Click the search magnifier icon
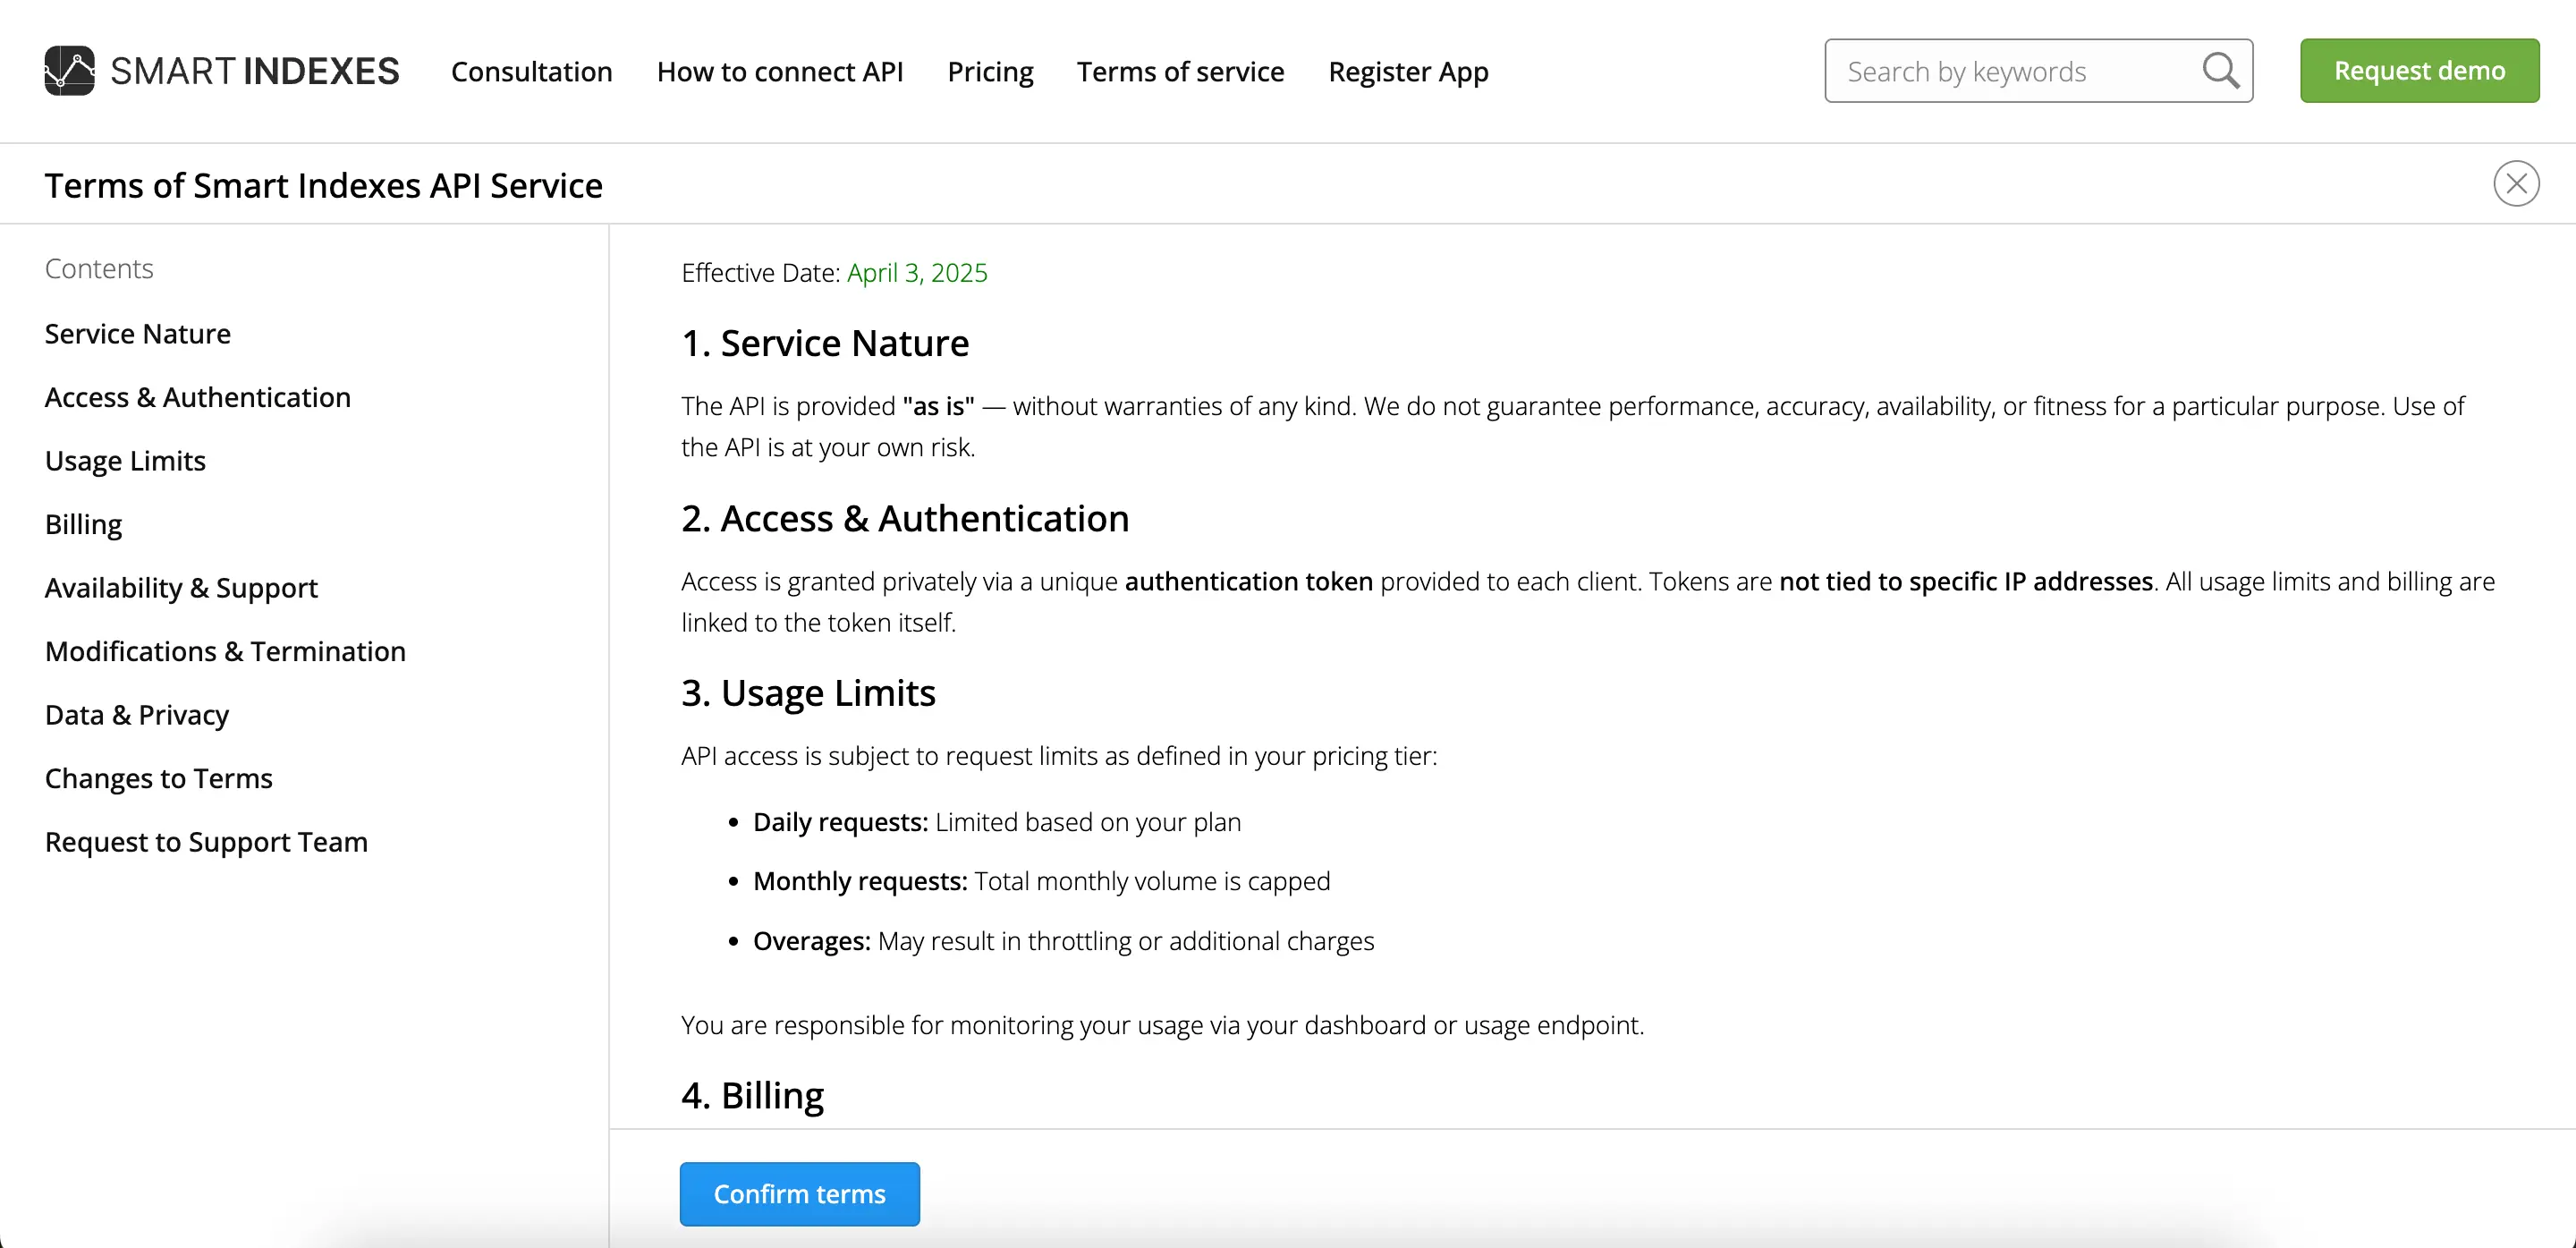 [2221, 71]
